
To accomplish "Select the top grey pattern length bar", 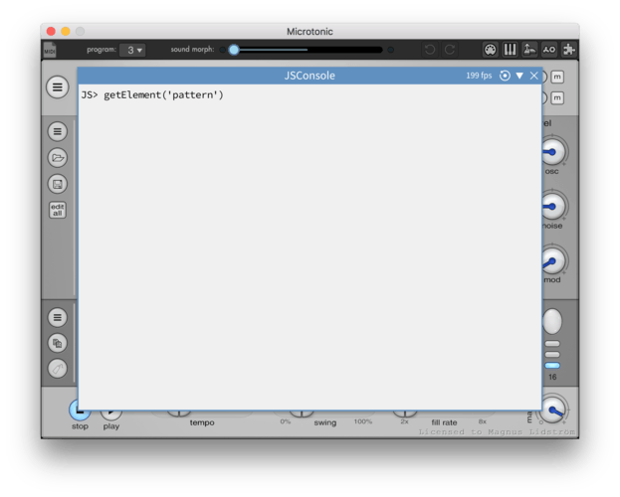I will 552,344.
